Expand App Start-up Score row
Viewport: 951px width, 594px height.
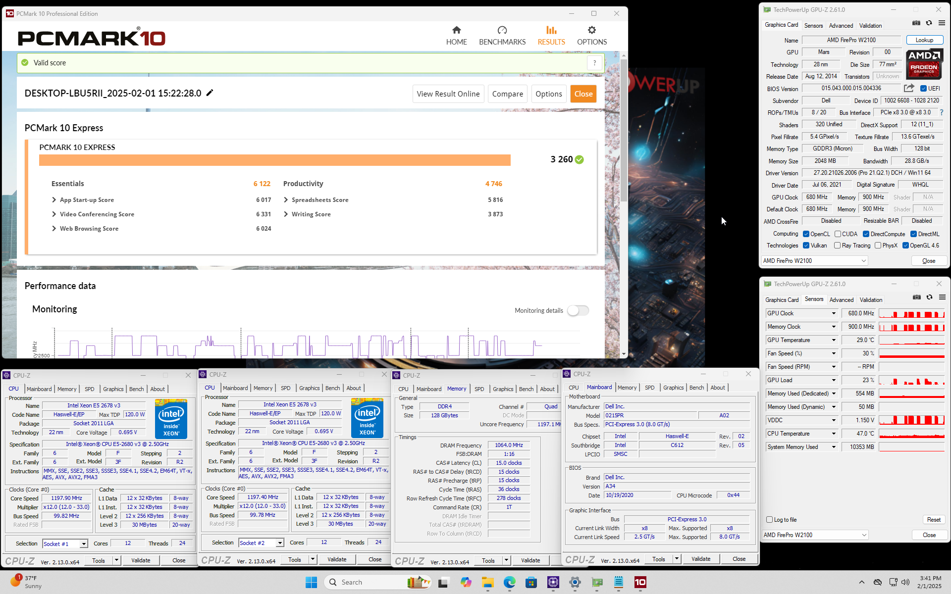(54, 200)
